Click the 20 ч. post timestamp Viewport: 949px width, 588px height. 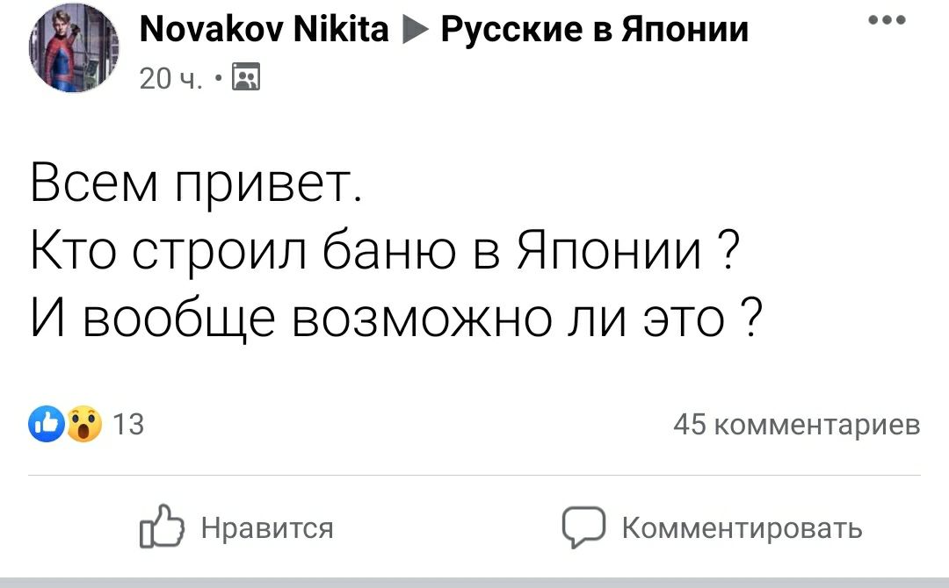[170, 80]
